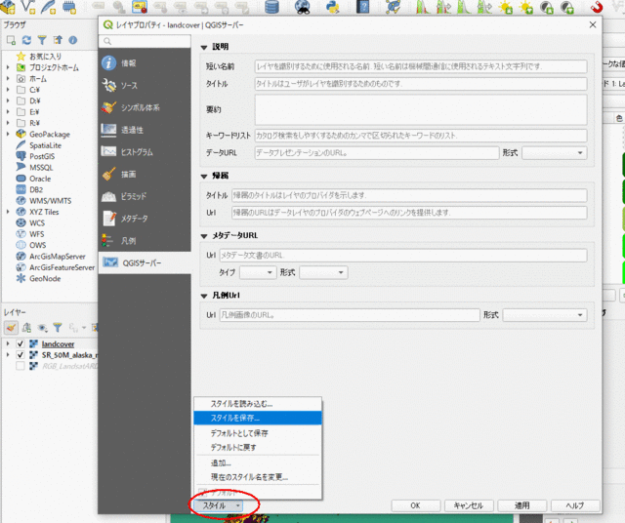Click the layers panel filter legend icon
The width and height of the screenshot is (625, 523).
tap(58, 328)
